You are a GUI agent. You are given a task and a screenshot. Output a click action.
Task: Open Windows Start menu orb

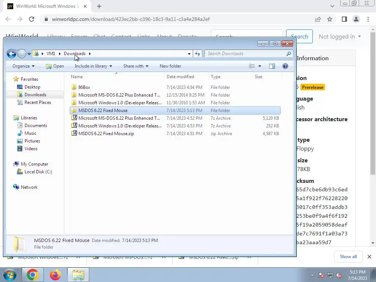(10, 275)
